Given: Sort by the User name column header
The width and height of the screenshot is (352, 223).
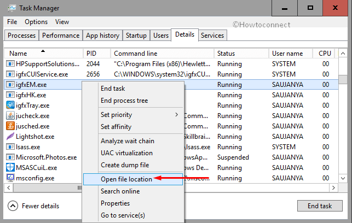Looking at the screenshot, I should [x=291, y=54].
